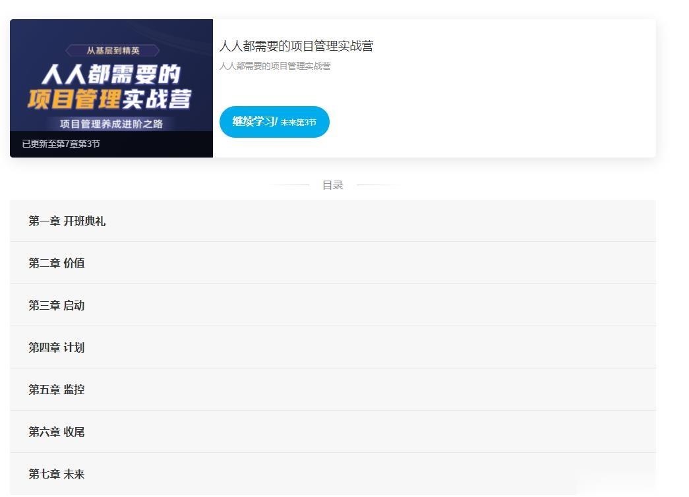The width and height of the screenshot is (689, 497).
Task: Click the orange 项目管理 text on cover
Action: [73, 99]
